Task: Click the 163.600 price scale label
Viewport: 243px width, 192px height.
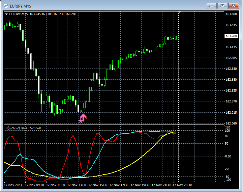Action: pyautogui.click(x=231, y=14)
